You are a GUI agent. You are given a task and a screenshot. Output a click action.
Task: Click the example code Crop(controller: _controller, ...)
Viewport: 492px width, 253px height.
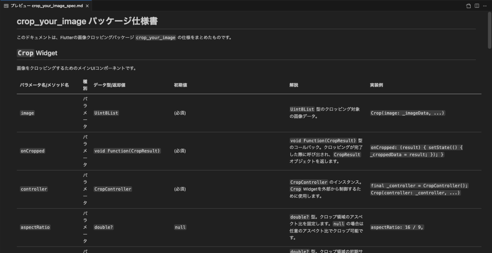(415, 193)
